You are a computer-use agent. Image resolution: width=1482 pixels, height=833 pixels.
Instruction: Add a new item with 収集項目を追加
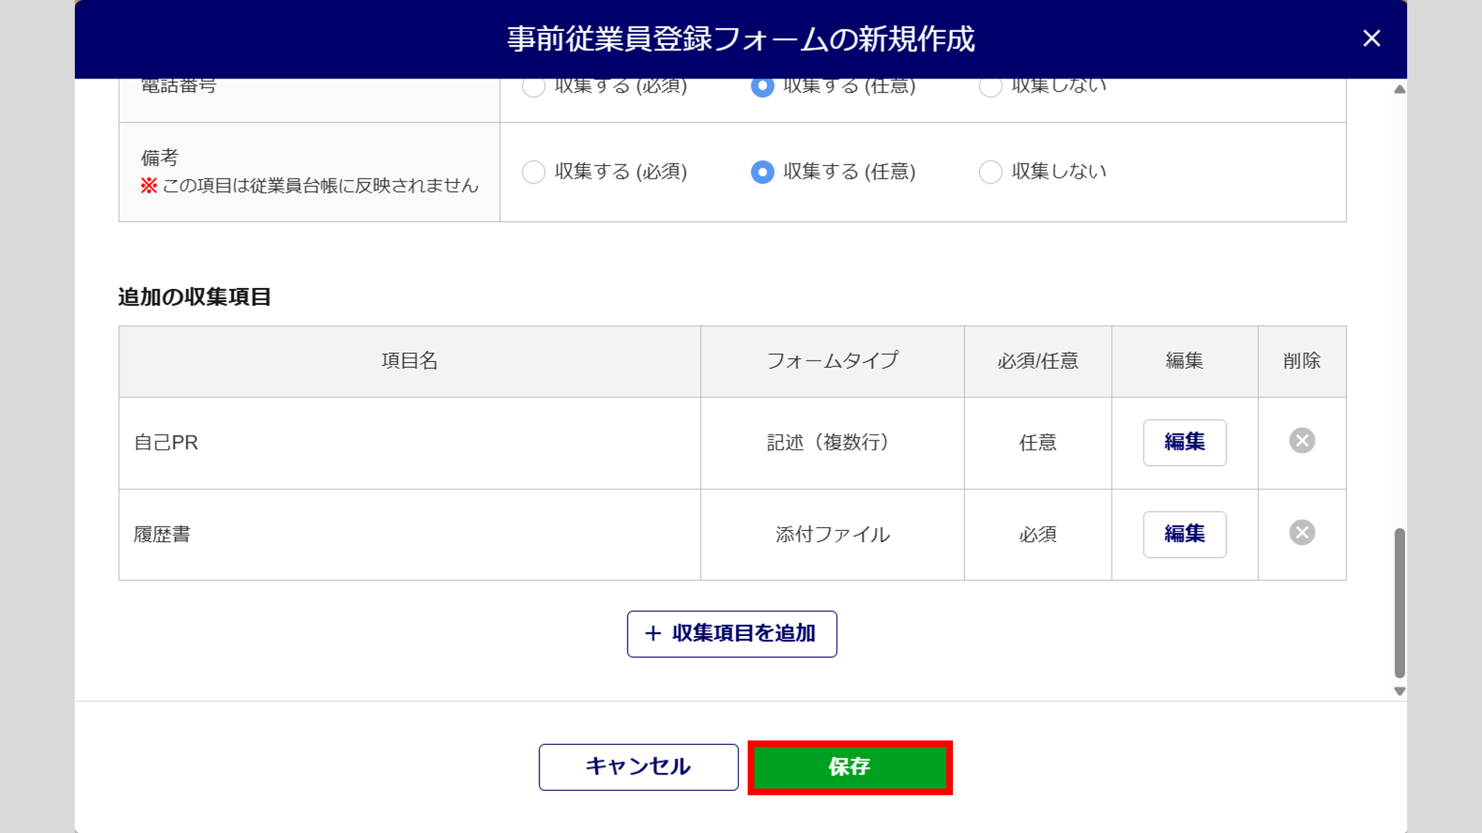click(731, 634)
